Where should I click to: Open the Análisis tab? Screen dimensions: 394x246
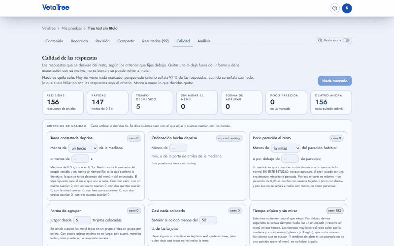coord(204,41)
